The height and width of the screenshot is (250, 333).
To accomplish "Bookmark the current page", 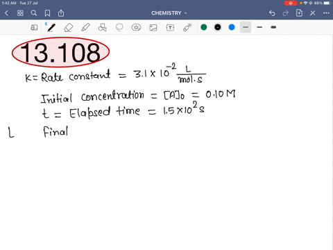I will (x=47, y=13).
